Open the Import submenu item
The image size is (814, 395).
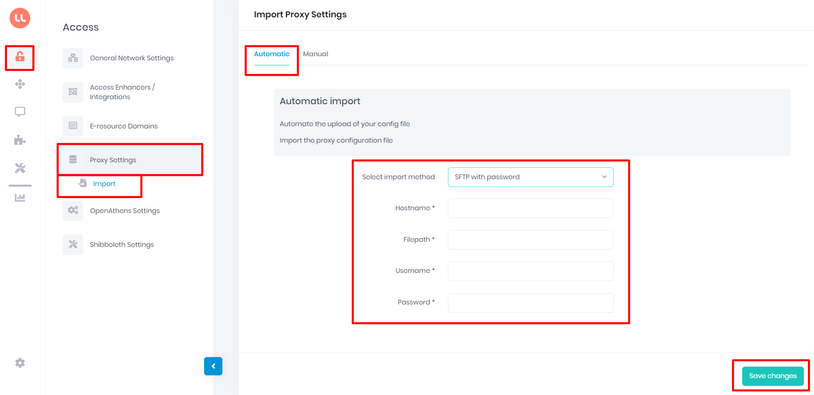[104, 184]
